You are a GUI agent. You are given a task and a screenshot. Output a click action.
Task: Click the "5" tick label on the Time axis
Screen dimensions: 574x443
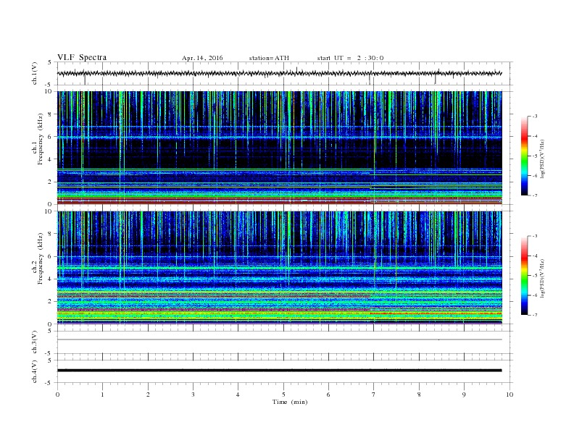click(283, 395)
